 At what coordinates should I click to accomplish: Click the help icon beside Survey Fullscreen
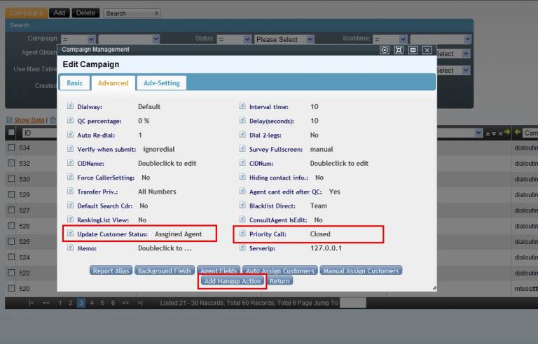pyautogui.click(x=242, y=149)
